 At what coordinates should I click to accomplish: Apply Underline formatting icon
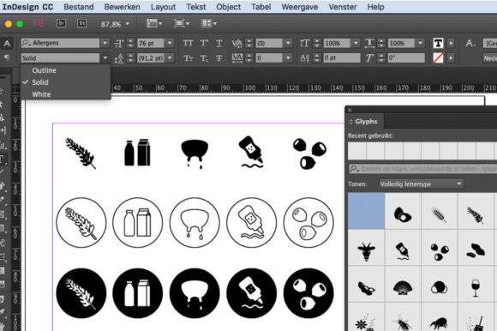[219, 43]
